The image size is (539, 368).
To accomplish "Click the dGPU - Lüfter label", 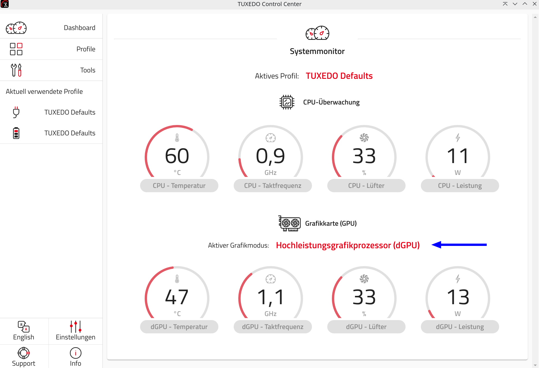I will (366, 327).
